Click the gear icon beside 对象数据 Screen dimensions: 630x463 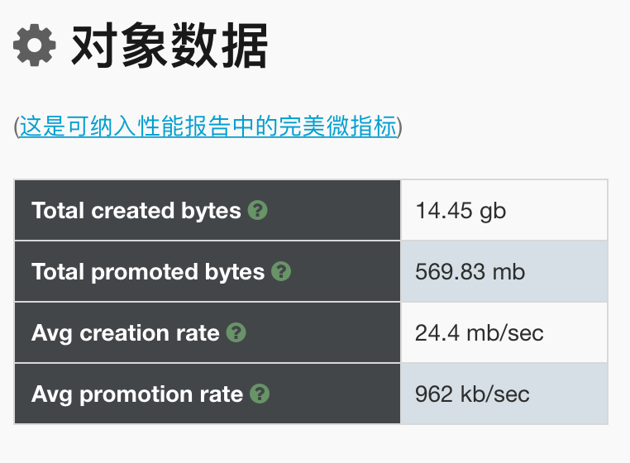coord(35,45)
